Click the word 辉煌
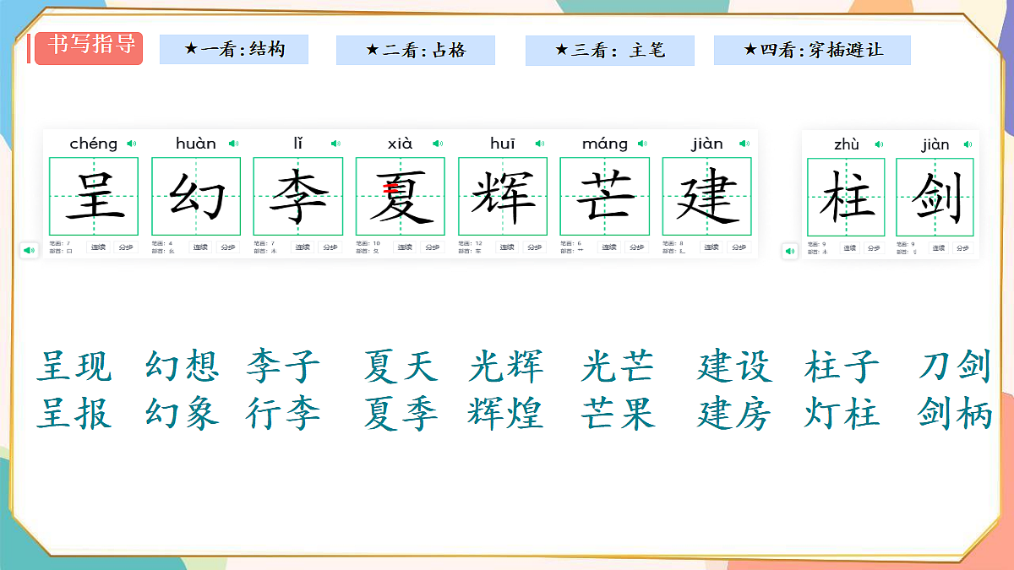The image size is (1014, 570). point(505,414)
